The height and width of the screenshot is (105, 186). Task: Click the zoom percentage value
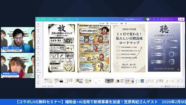tap(162, 86)
